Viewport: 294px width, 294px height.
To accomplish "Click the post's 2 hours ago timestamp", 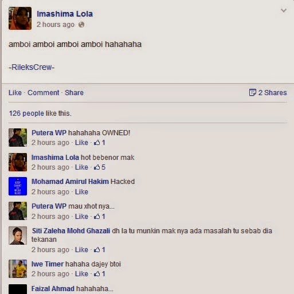I will click(x=56, y=25).
